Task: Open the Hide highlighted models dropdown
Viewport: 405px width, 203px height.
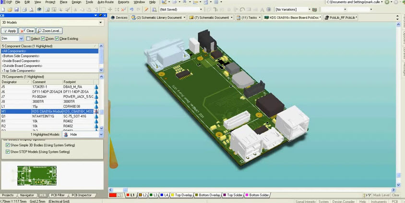Action: pos(101,134)
